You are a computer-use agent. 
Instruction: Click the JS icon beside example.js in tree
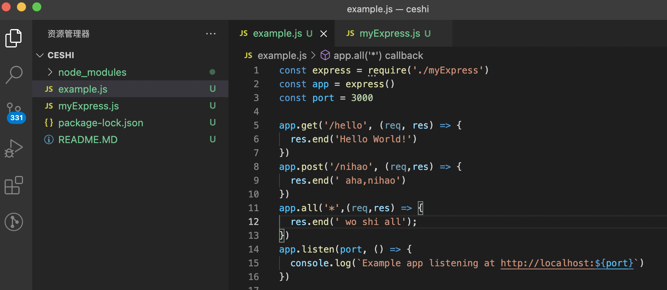pos(49,89)
